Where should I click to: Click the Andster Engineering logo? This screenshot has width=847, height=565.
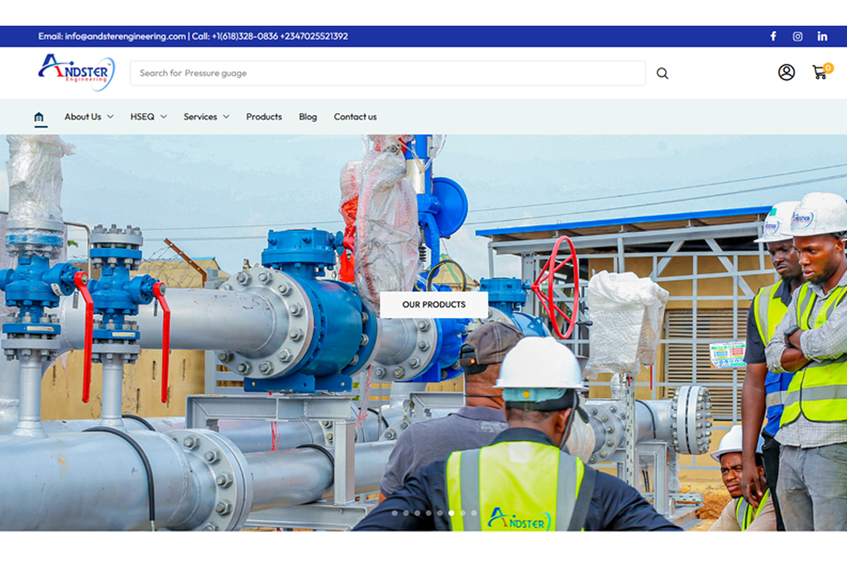[x=77, y=72]
